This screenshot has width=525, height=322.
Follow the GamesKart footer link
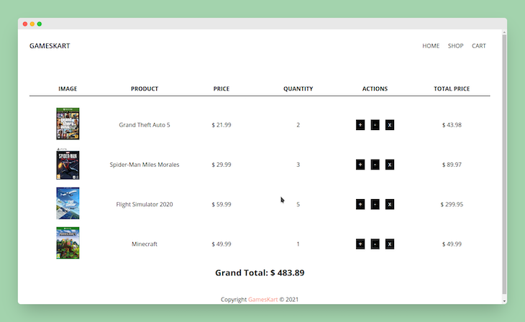262,300
